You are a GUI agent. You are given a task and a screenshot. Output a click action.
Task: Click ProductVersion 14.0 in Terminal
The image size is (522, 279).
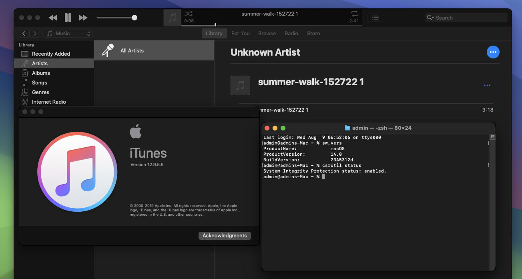tap(303, 154)
